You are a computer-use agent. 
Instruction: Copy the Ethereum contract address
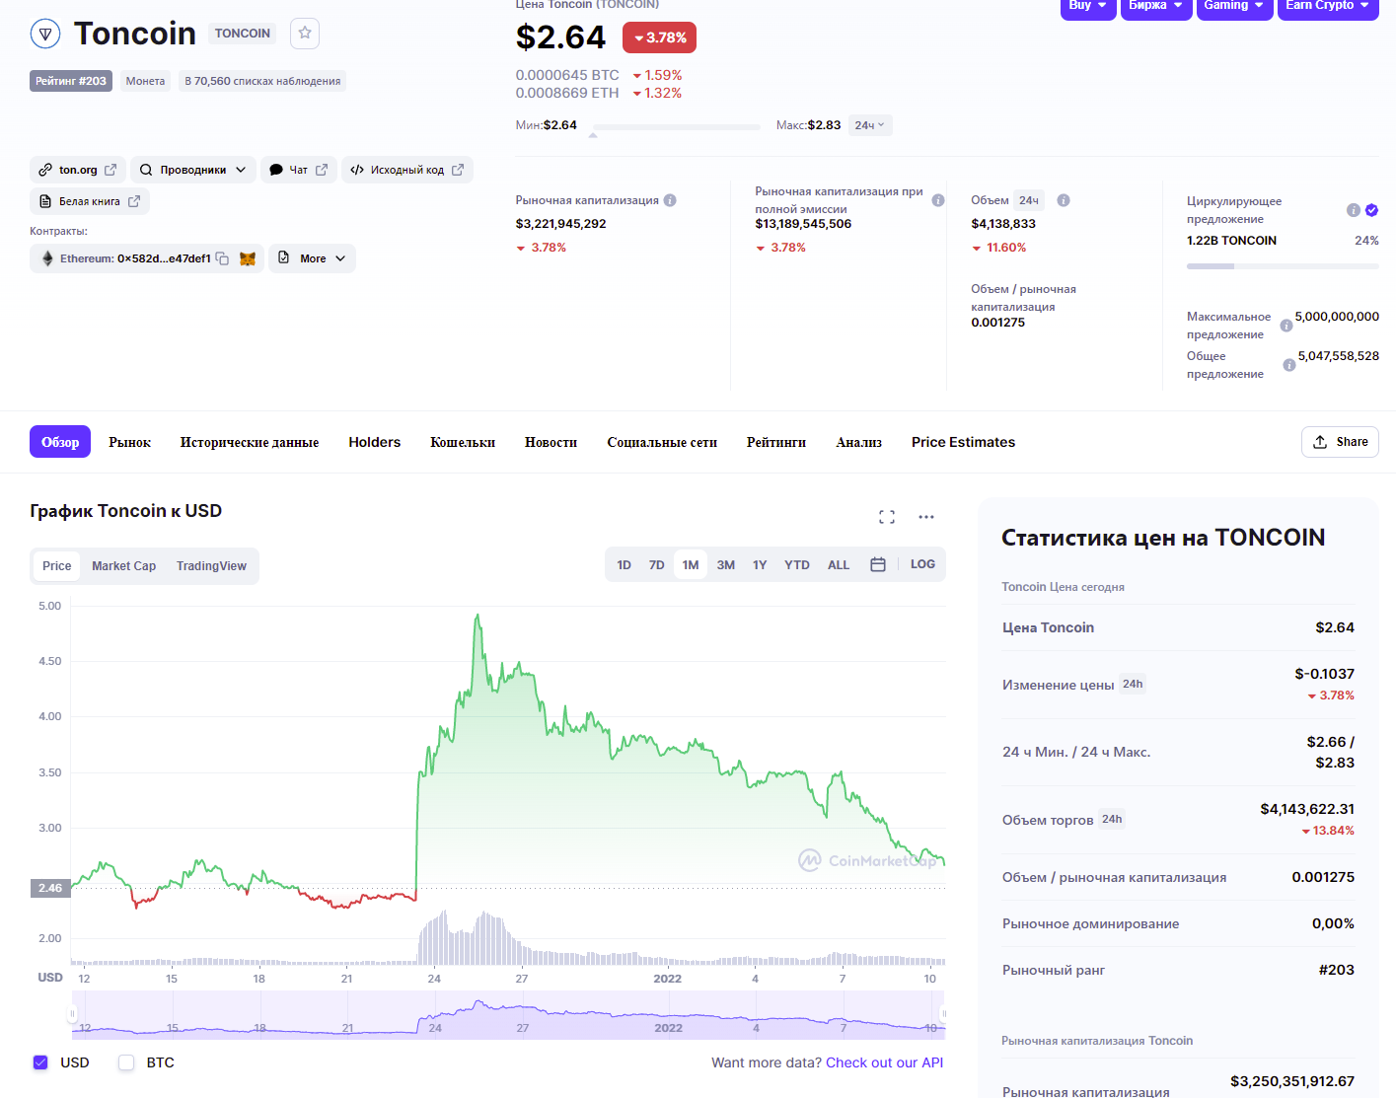[x=222, y=258]
